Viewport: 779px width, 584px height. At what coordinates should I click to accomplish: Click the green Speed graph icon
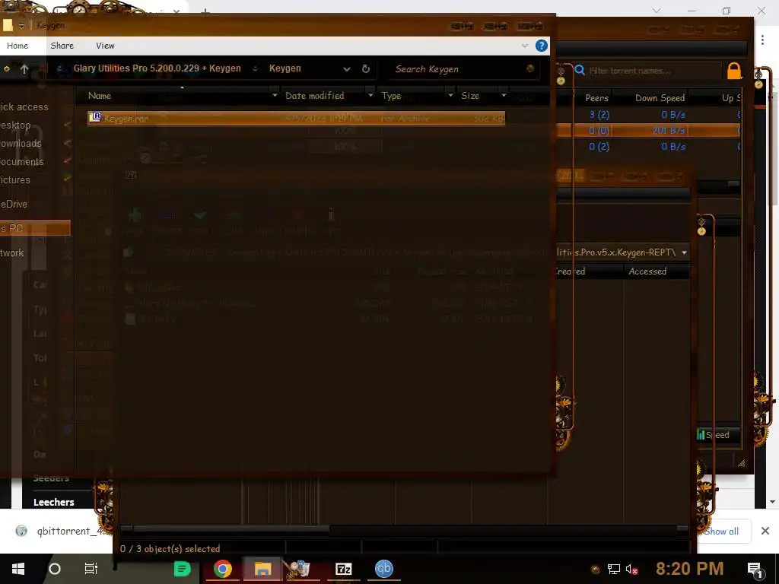click(x=701, y=435)
